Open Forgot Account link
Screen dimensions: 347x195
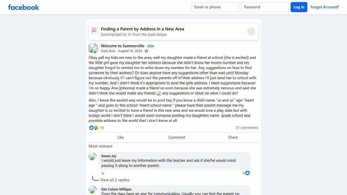[324, 7]
